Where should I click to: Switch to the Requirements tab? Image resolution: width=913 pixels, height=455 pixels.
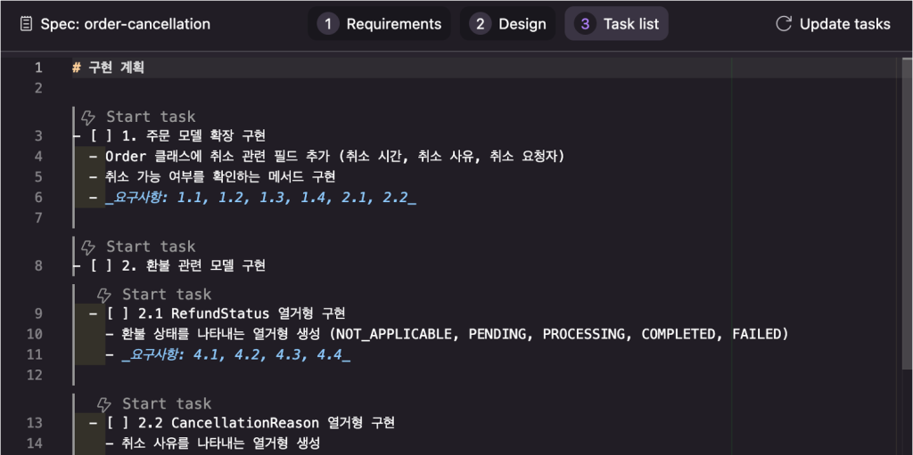pyautogui.click(x=379, y=24)
